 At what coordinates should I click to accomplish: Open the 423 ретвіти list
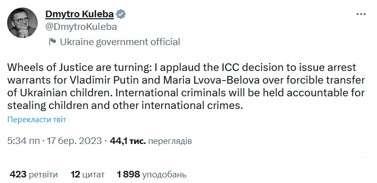(34, 174)
